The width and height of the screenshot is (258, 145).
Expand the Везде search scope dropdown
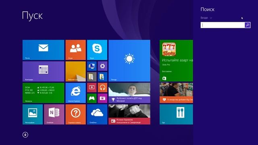pos(206,18)
